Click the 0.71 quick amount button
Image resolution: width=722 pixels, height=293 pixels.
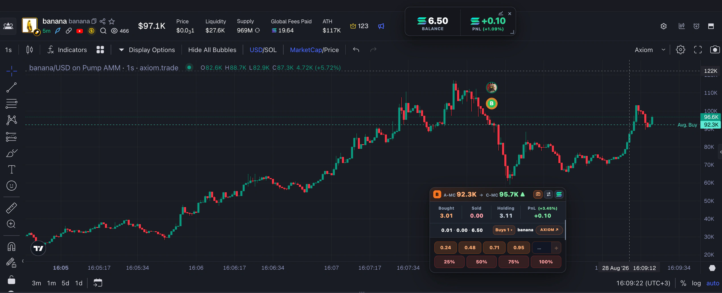[494, 247]
